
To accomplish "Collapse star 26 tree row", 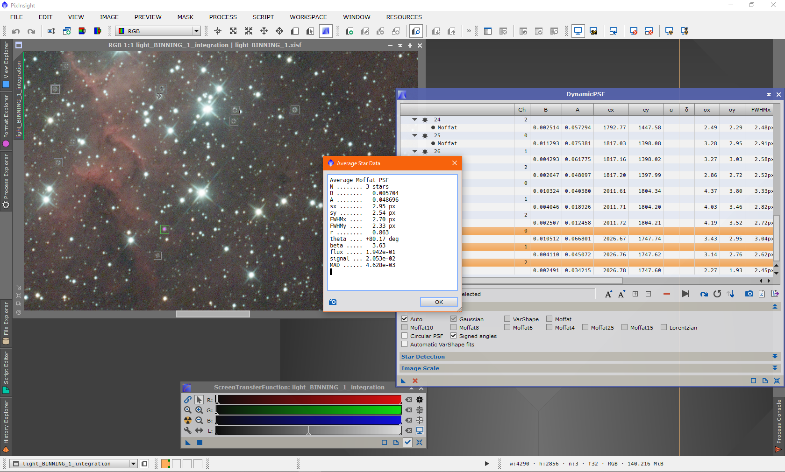I will (415, 151).
